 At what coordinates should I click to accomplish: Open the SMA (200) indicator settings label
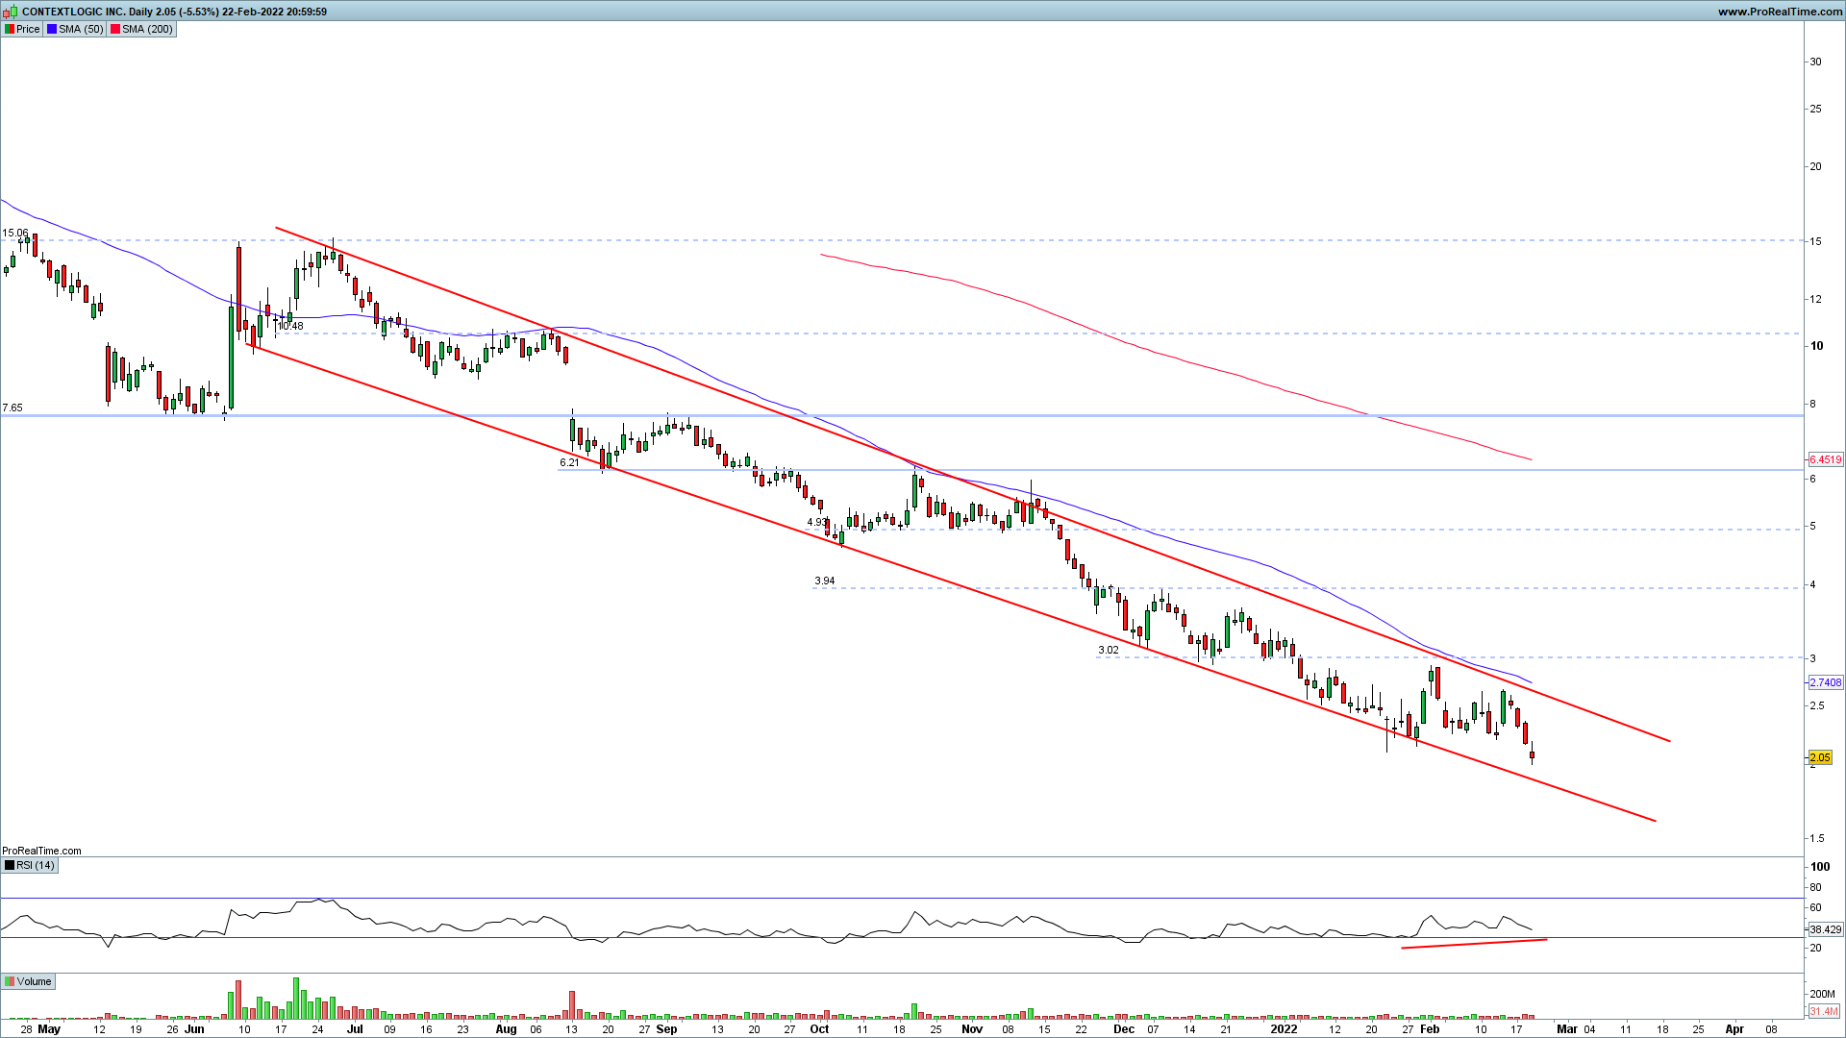pyautogui.click(x=147, y=29)
